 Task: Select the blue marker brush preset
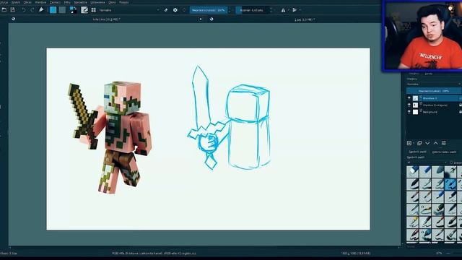tap(425, 172)
